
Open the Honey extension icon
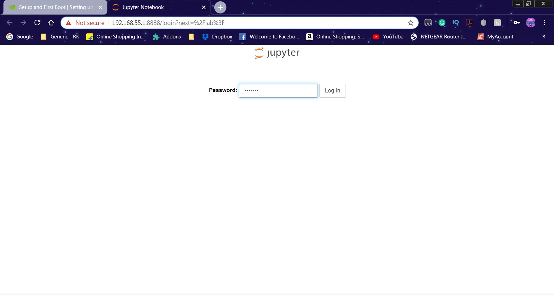497,23
